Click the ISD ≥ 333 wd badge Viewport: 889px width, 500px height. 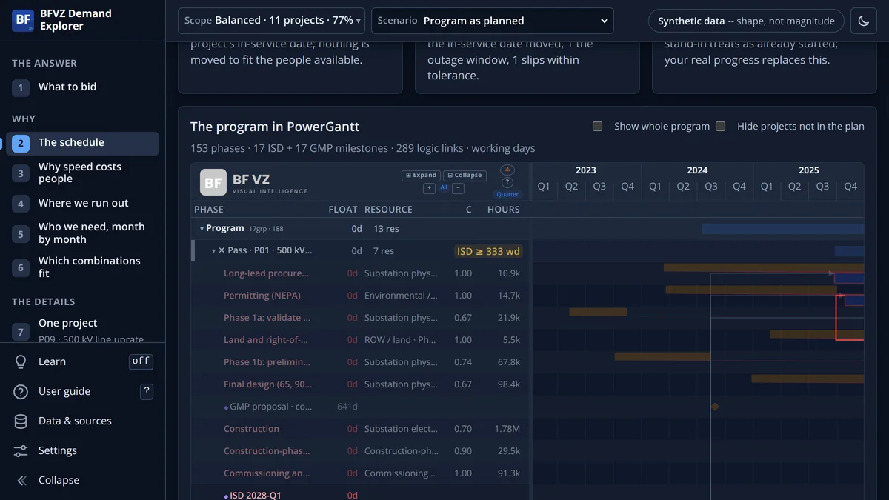point(488,251)
